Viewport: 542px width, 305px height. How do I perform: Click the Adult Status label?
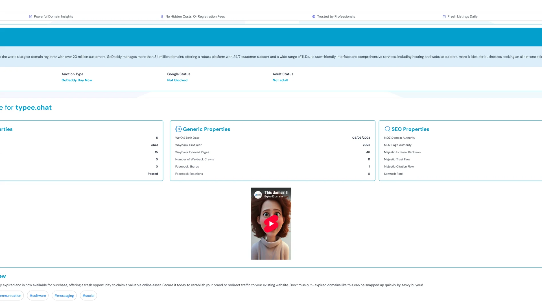pyautogui.click(x=283, y=74)
